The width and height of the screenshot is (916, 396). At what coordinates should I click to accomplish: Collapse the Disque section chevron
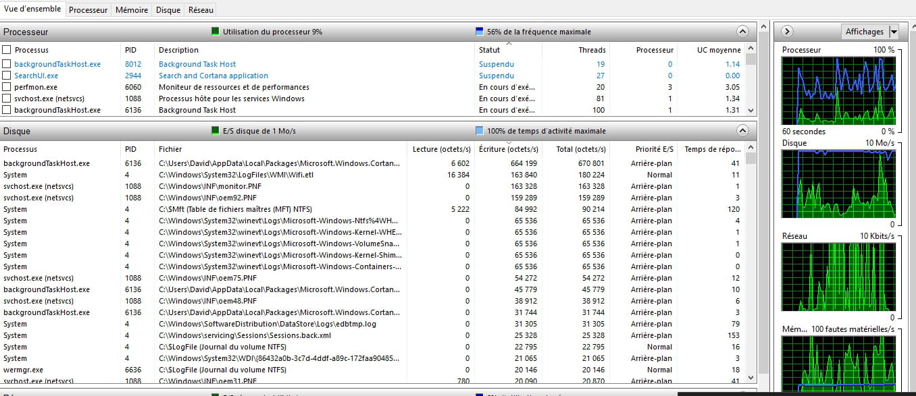(742, 131)
